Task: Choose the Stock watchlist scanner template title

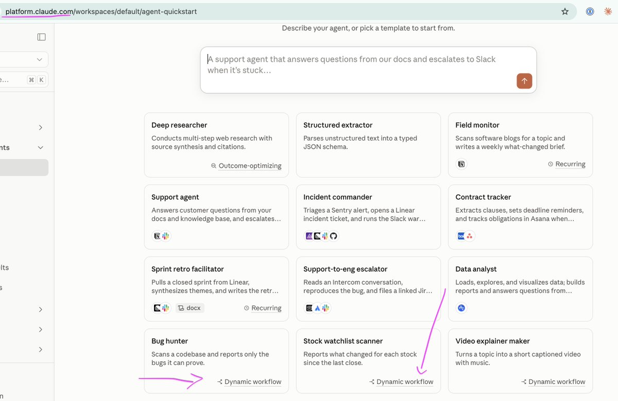Action: pos(343,341)
